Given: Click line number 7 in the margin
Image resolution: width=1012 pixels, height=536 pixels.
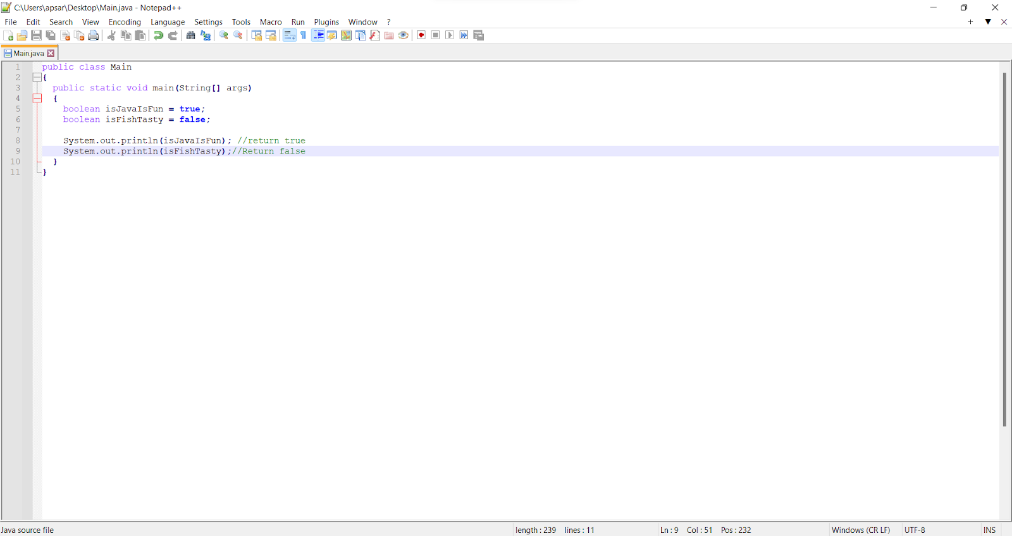Looking at the screenshot, I should 18,130.
